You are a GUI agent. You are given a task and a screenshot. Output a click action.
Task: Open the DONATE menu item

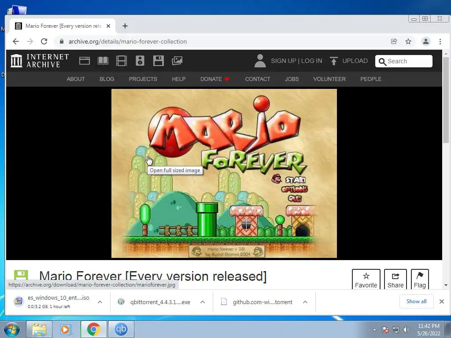(214, 79)
